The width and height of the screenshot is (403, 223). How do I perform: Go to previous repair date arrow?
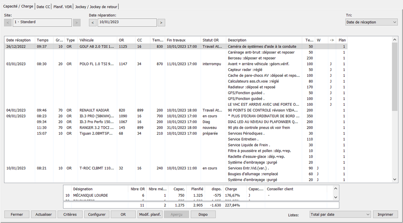(x=93, y=23)
